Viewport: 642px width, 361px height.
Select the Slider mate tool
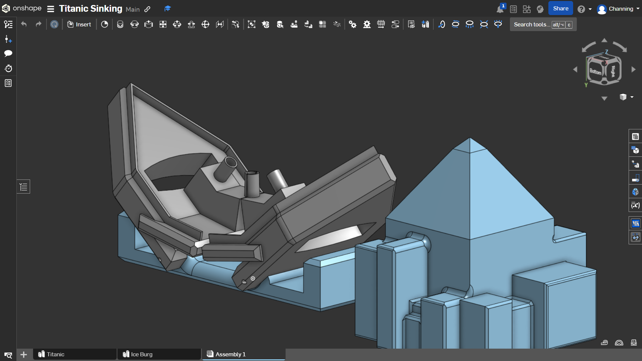point(148,24)
